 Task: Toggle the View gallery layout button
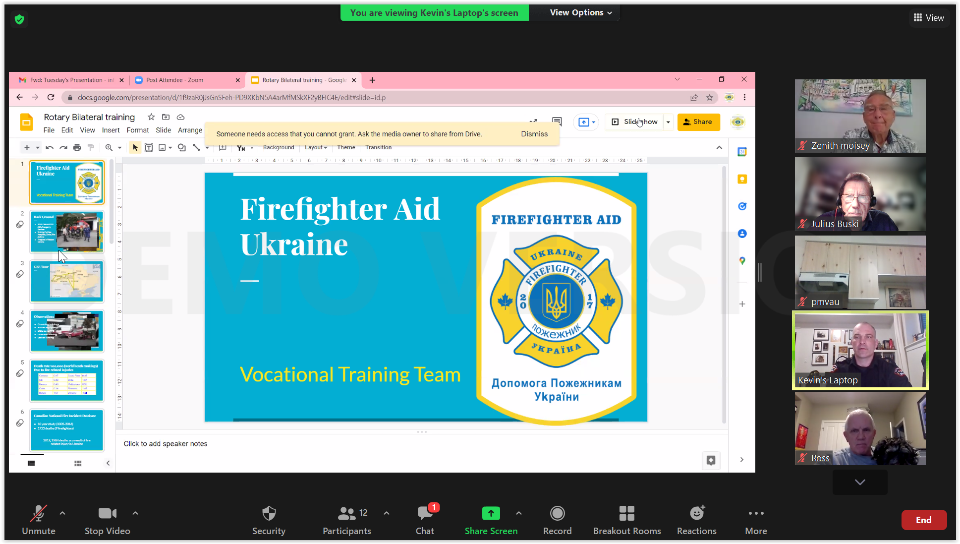[929, 18]
